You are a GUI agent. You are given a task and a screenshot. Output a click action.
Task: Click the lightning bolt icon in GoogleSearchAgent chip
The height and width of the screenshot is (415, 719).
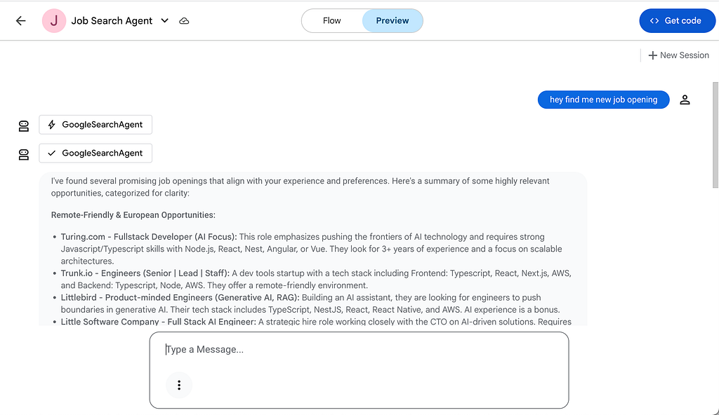click(52, 125)
